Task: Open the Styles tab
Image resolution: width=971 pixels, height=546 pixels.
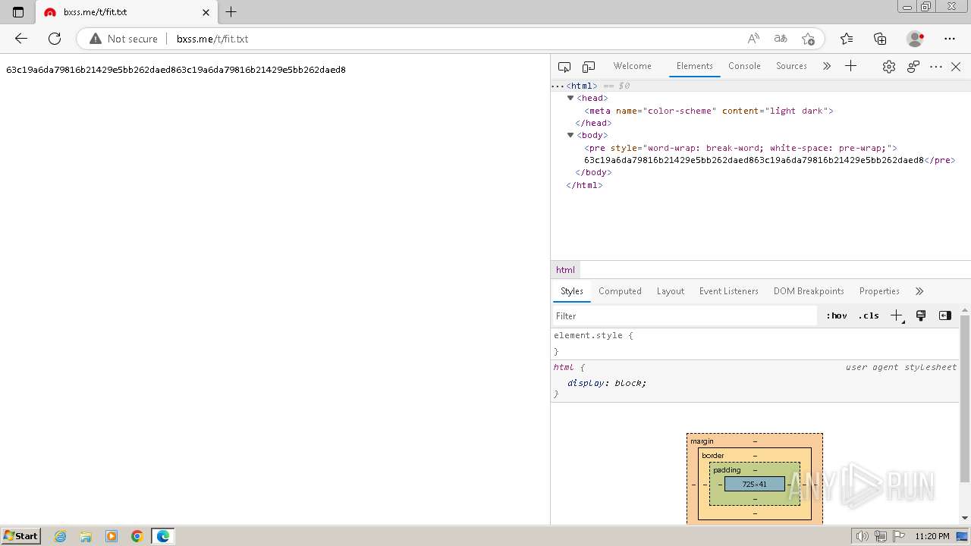Action: pos(571,291)
